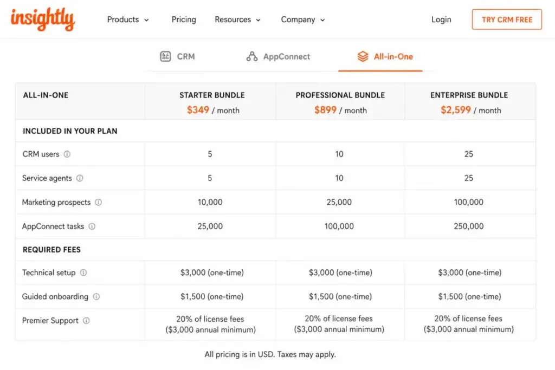Click the ALL-IN-ONE table header

(x=46, y=95)
